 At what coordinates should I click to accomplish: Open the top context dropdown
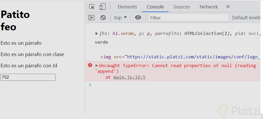point(120,17)
